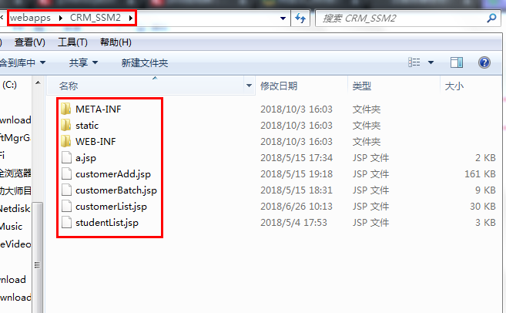Select the META-INF folder name
Image resolution: width=506 pixels, height=313 pixels.
(x=99, y=109)
